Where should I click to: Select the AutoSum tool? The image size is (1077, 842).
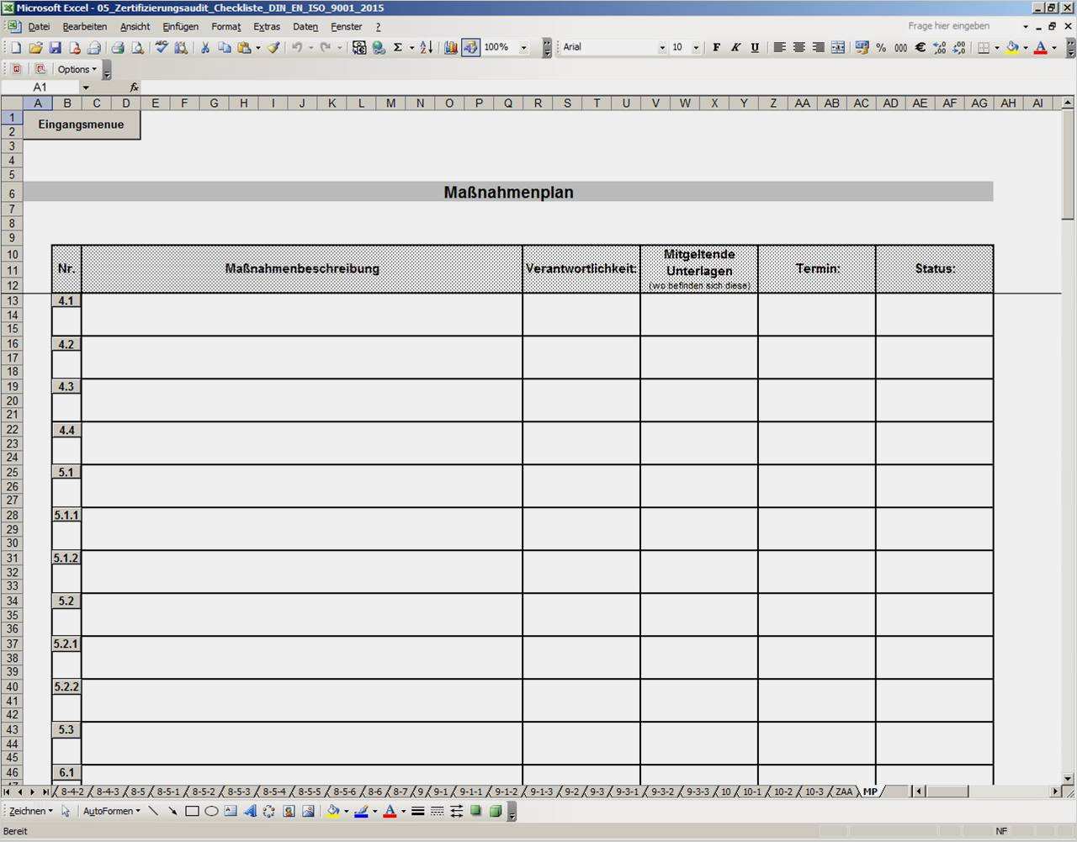tap(397, 47)
